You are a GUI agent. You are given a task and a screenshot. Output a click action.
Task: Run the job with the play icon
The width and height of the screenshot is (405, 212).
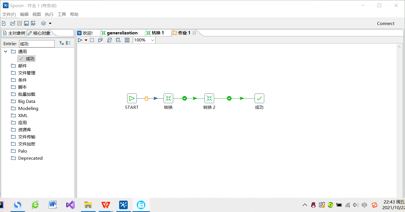tap(80, 40)
